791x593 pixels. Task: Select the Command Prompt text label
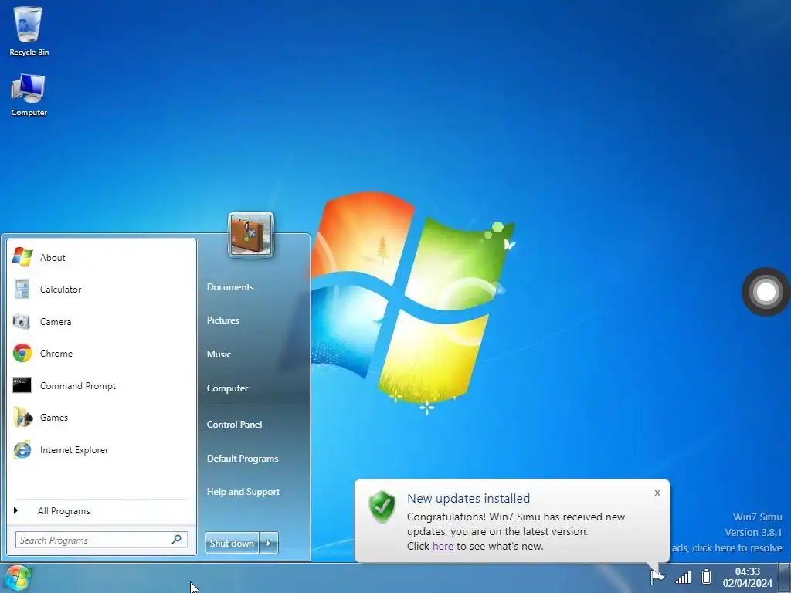click(x=78, y=386)
